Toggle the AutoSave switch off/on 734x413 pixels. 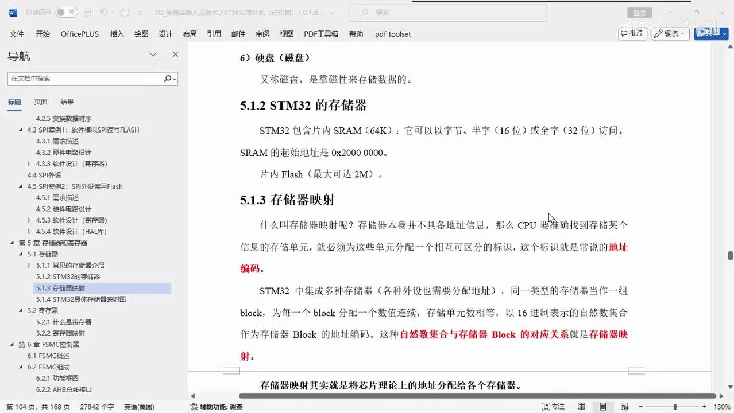point(68,12)
